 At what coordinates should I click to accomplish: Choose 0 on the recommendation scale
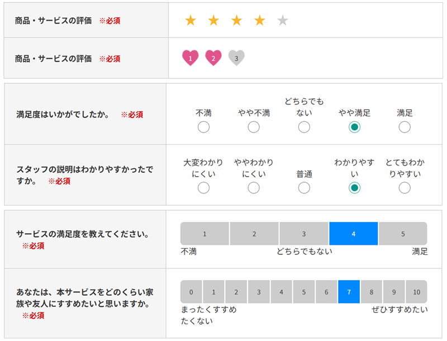[x=191, y=292]
